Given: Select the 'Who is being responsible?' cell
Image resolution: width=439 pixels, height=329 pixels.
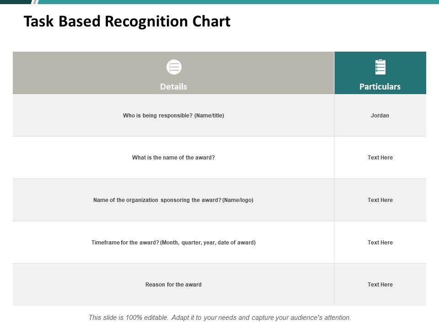Looking at the screenshot, I should (173, 116).
